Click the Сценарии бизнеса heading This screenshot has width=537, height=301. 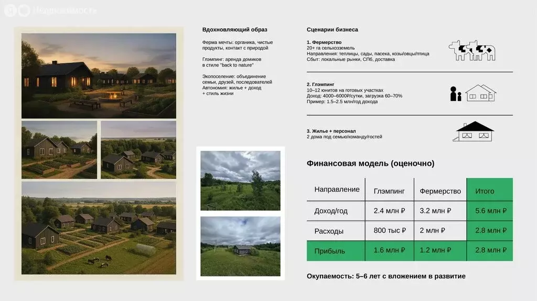(332, 30)
